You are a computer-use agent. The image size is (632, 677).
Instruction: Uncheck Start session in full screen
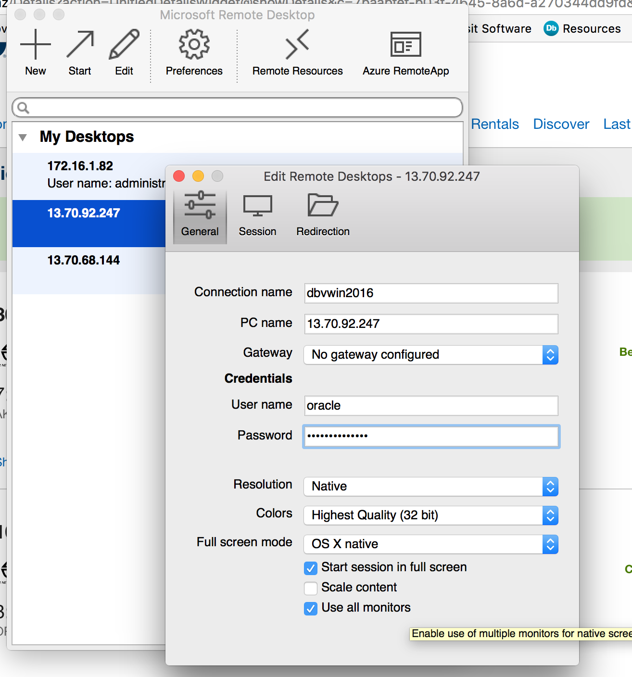coord(311,568)
